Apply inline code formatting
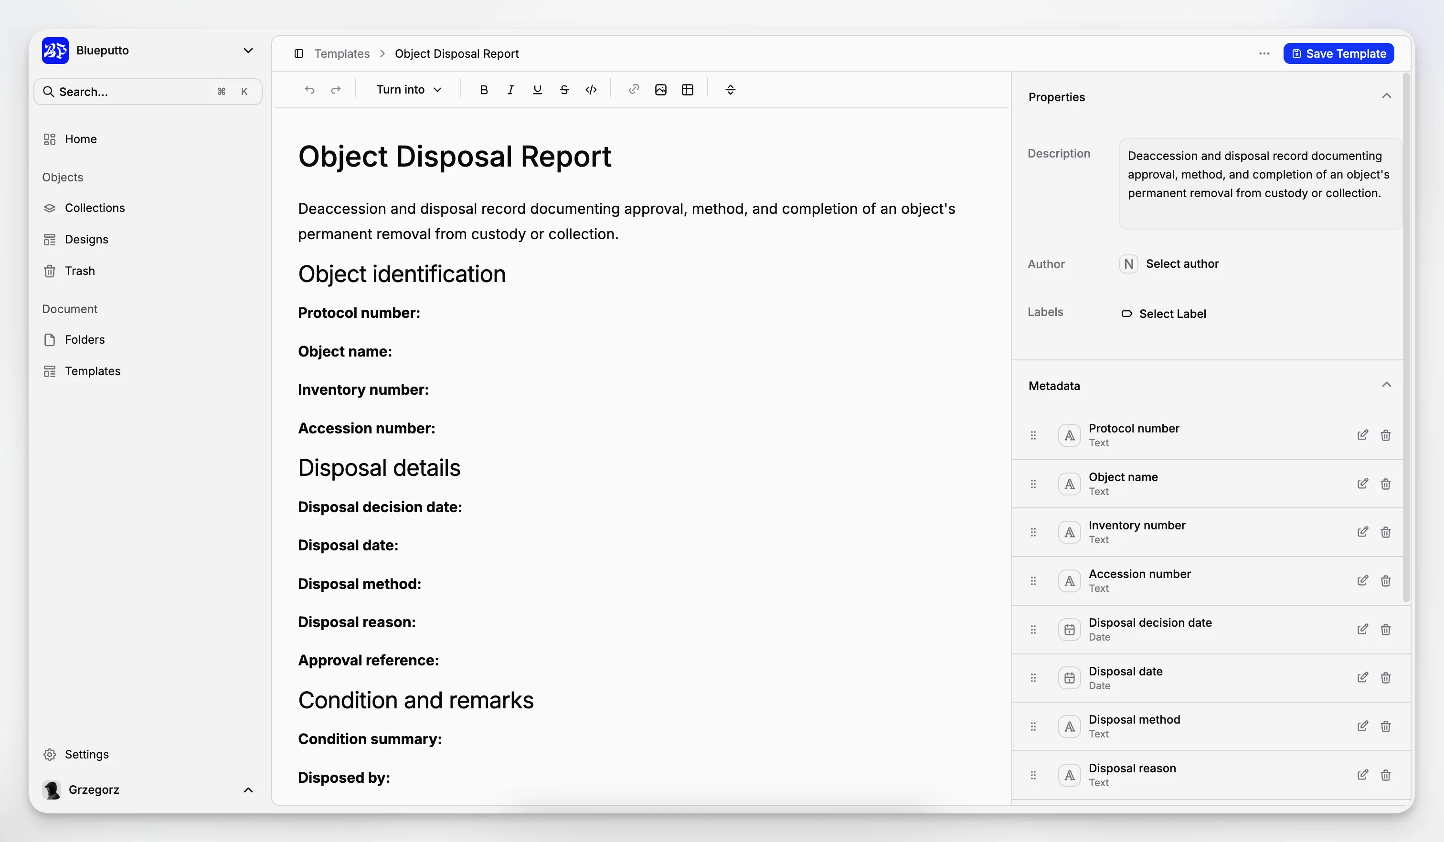 pyautogui.click(x=591, y=90)
